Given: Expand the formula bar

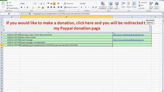Looking at the screenshot, I should pyautogui.click(x=163, y=14).
